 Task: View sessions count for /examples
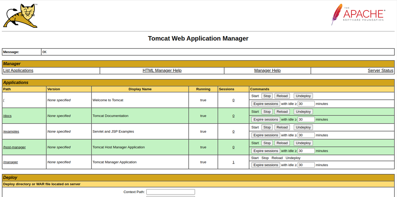coord(234,132)
